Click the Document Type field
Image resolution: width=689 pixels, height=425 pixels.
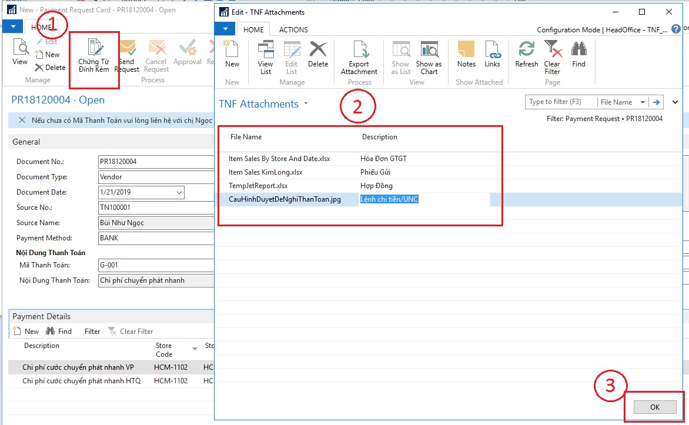click(x=156, y=177)
